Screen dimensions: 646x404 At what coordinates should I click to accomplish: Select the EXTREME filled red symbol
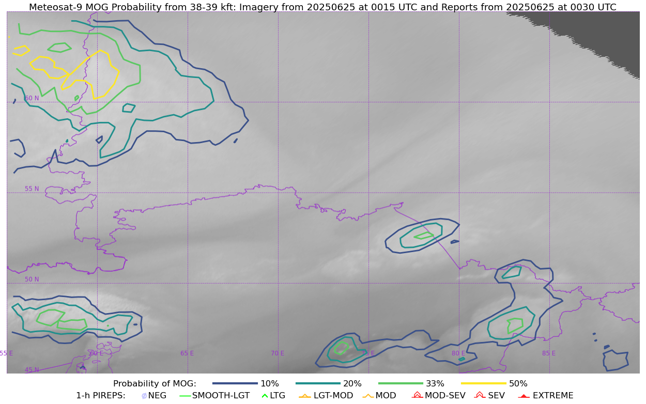point(524,396)
